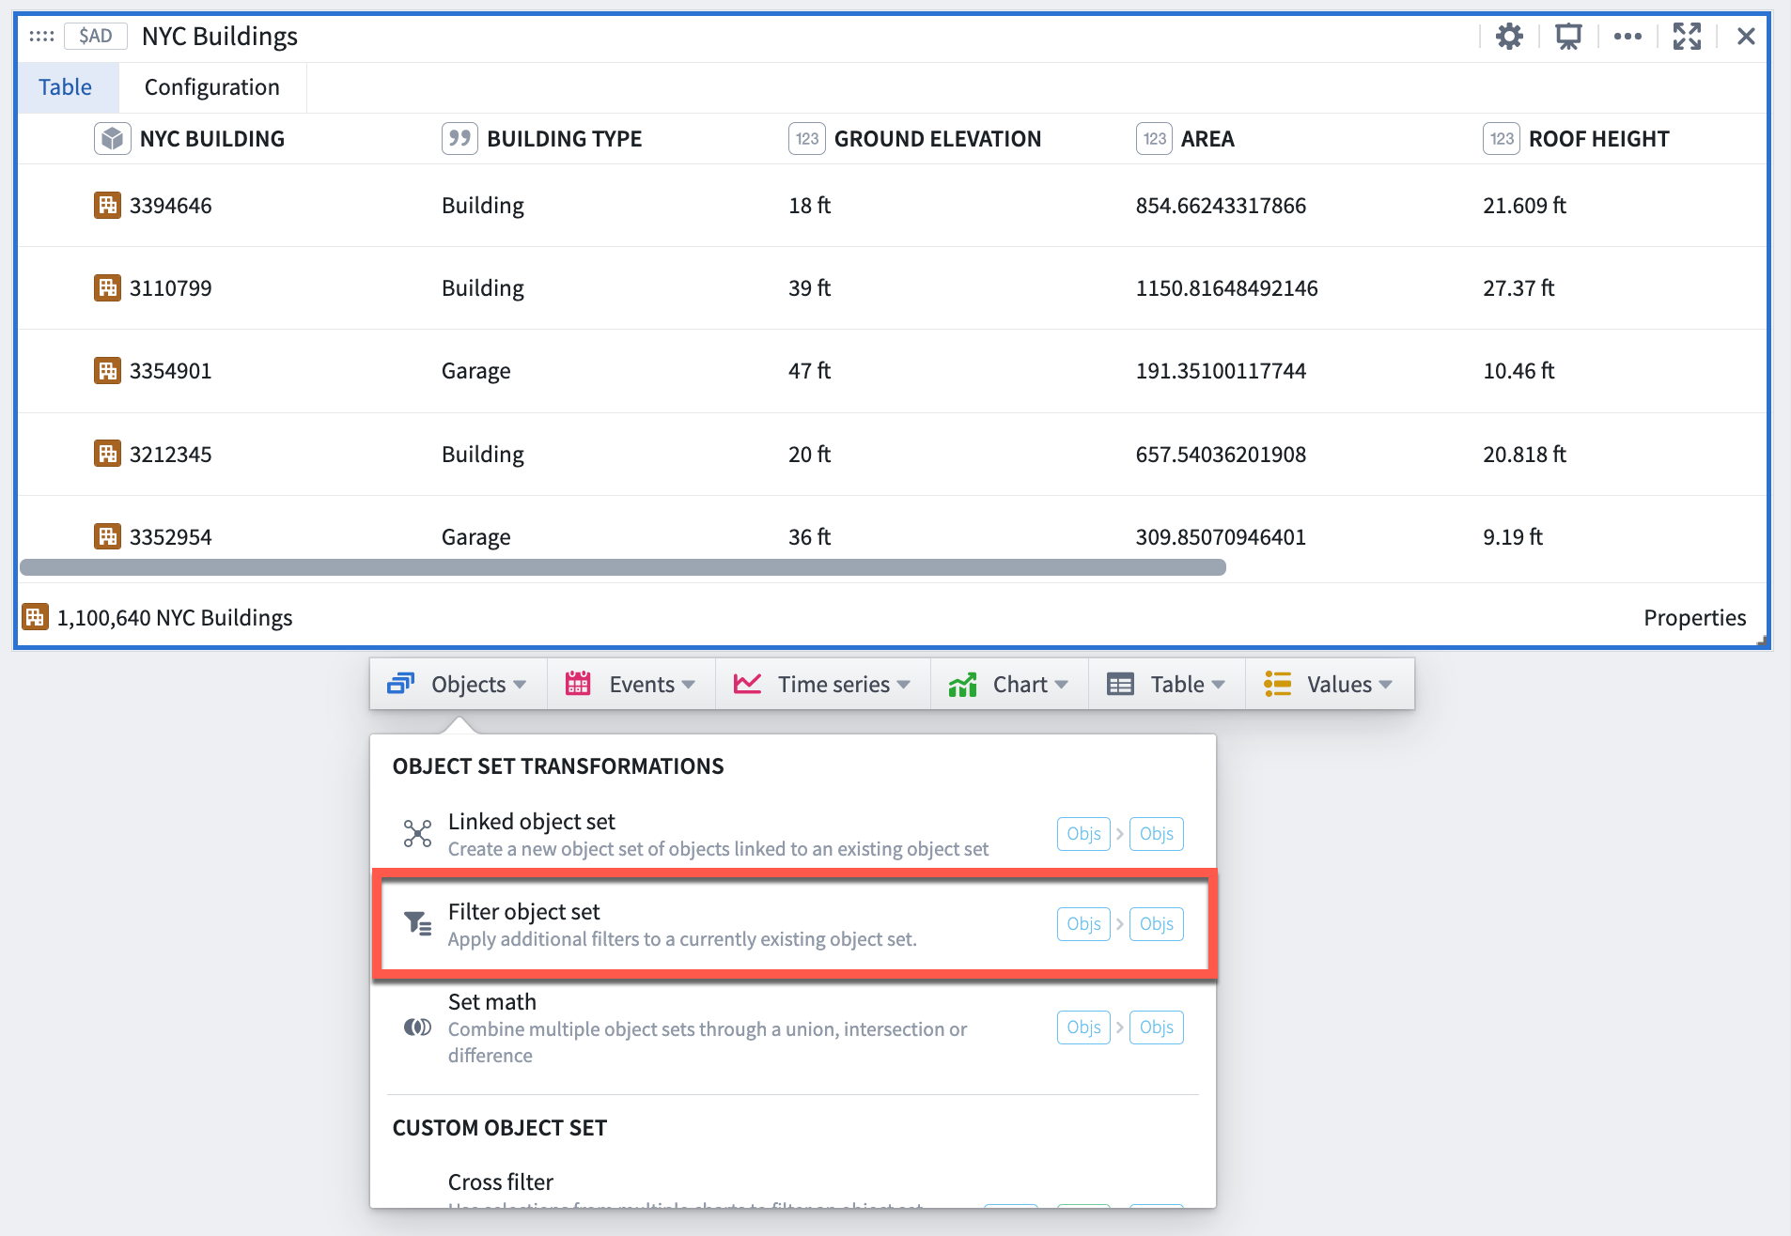Click roof height value 27.37 ft
The image size is (1791, 1236).
[x=1518, y=288]
